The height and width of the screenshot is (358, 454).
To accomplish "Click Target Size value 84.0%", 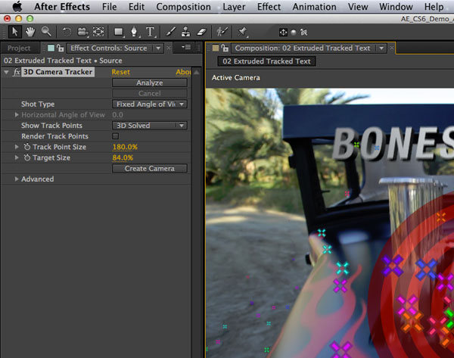I will 123,157.
